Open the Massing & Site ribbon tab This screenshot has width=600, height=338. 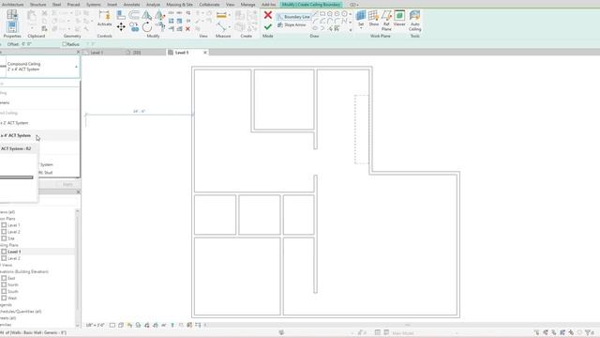tap(179, 5)
